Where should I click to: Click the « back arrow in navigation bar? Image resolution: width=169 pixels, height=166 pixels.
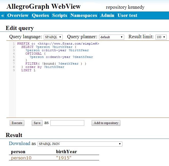click(x=3, y=15)
